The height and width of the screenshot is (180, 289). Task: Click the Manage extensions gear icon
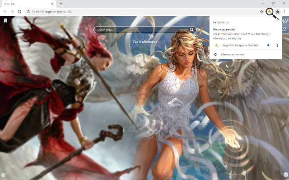(215, 54)
